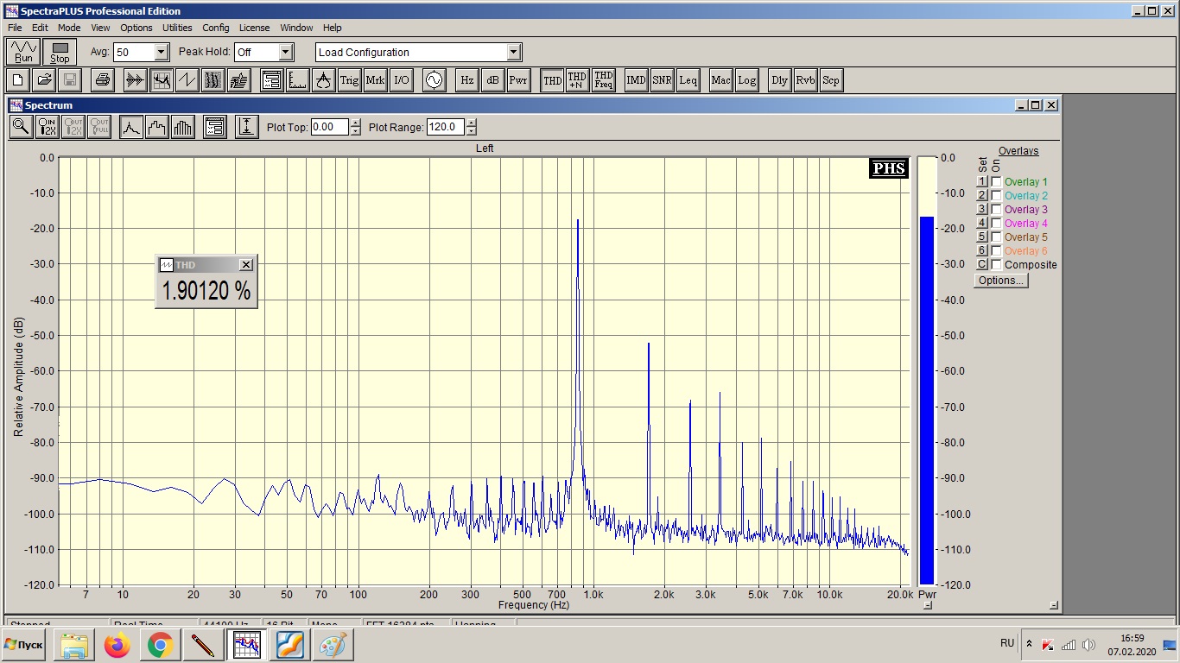Enable the Overlay 3 checkbox
Screen dimensions: 1180x663
[996, 210]
